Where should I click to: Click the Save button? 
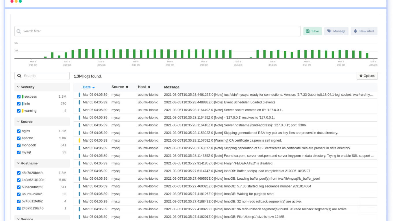tap(312, 31)
